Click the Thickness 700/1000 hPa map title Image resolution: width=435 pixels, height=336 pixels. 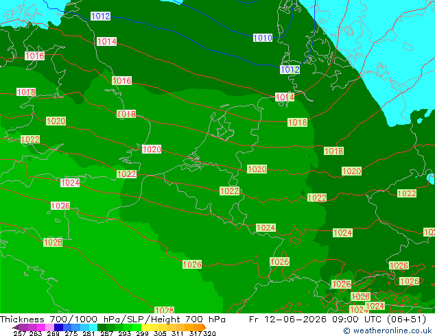113,319
